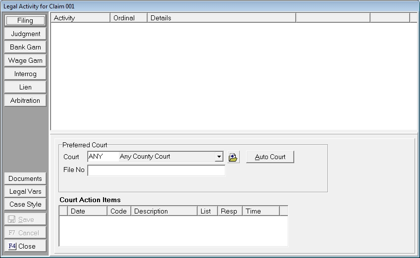The image size is (420, 258).
Task: Click the Auto Court button
Action: (x=270, y=157)
